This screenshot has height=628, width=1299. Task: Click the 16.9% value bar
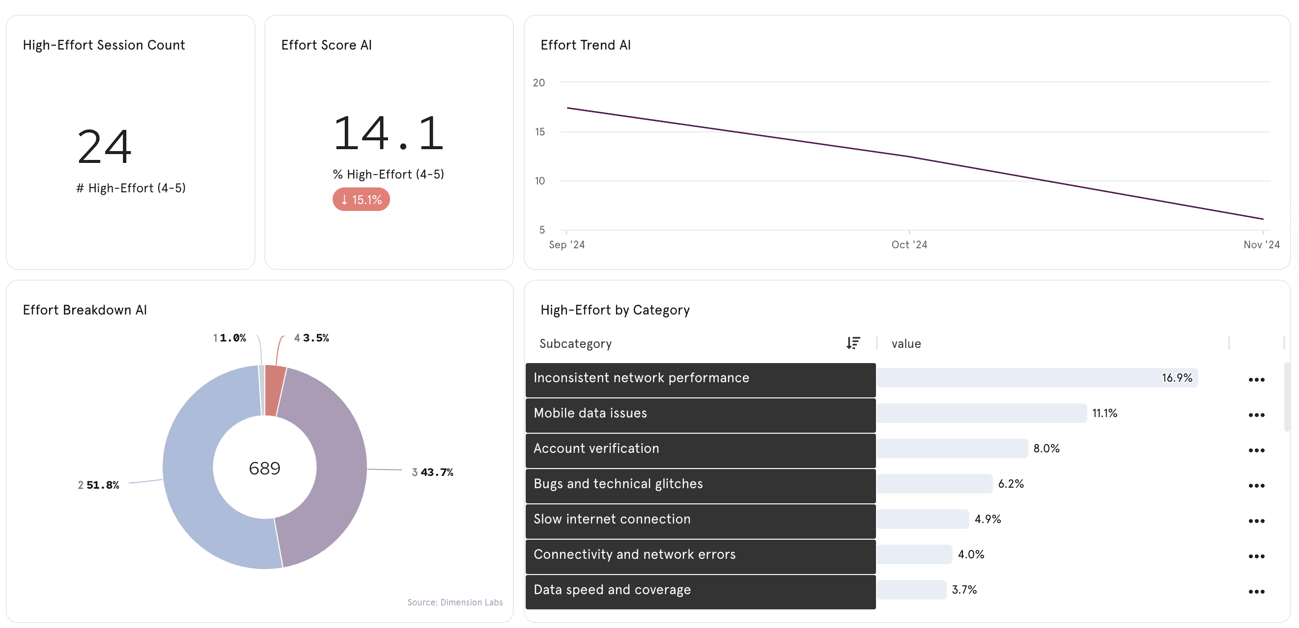coord(1037,378)
